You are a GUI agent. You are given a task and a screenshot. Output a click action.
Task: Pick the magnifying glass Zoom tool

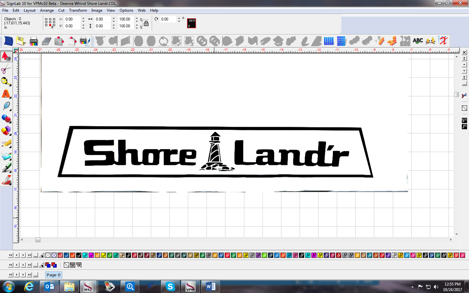pyautogui.click(x=6, y=106)
